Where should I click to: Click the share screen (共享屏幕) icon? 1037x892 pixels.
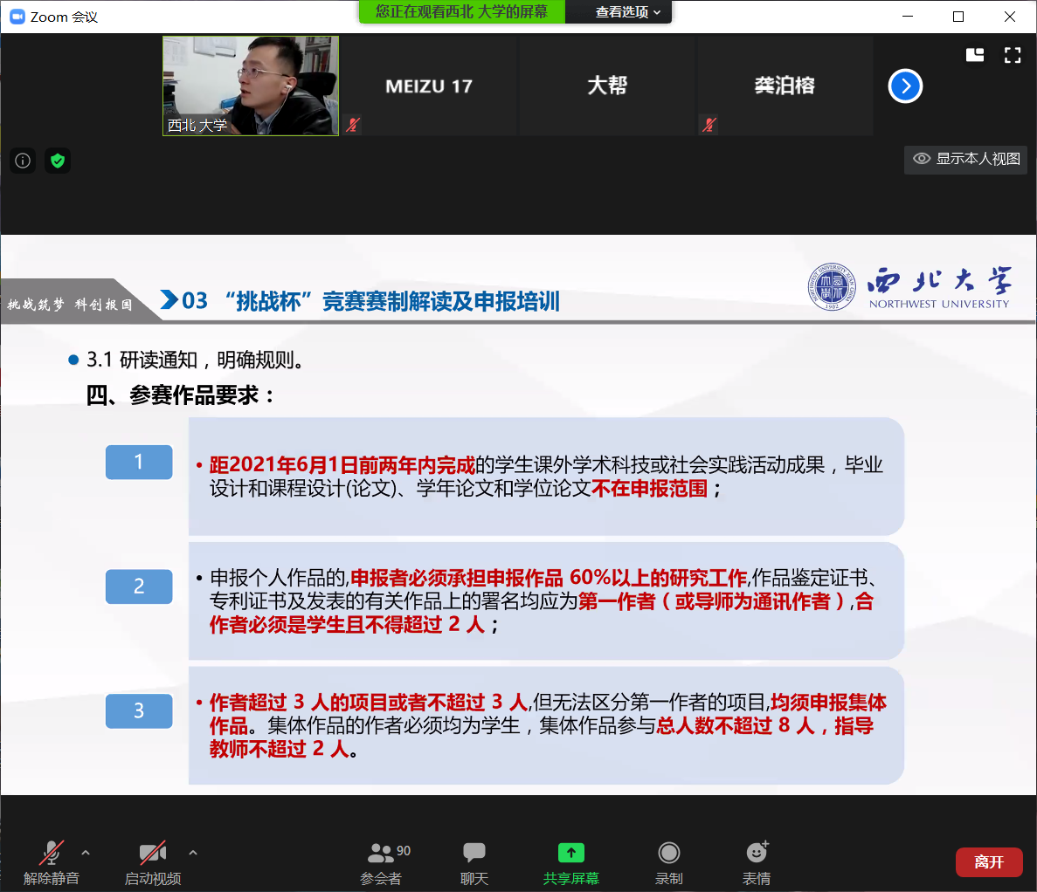pyautogui.click(x=570, y=853)
